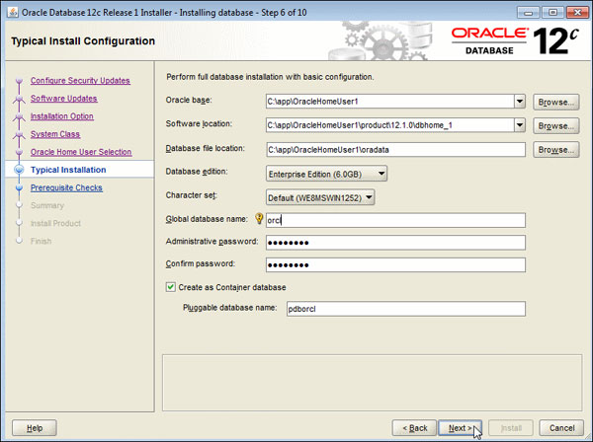
Task: Minimize the installer window
Action: [x=529, y=13]
